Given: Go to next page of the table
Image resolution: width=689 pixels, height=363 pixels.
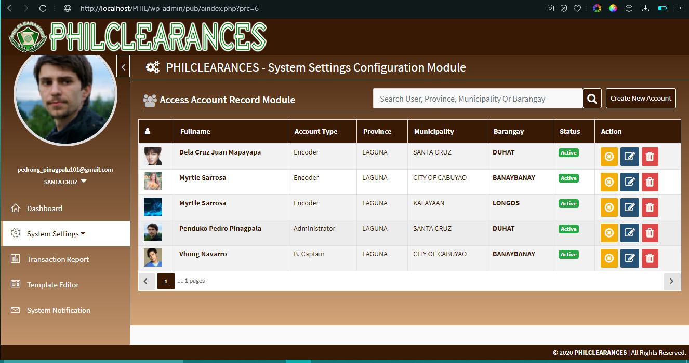Looking at the screenshot, I should [671, 281].
